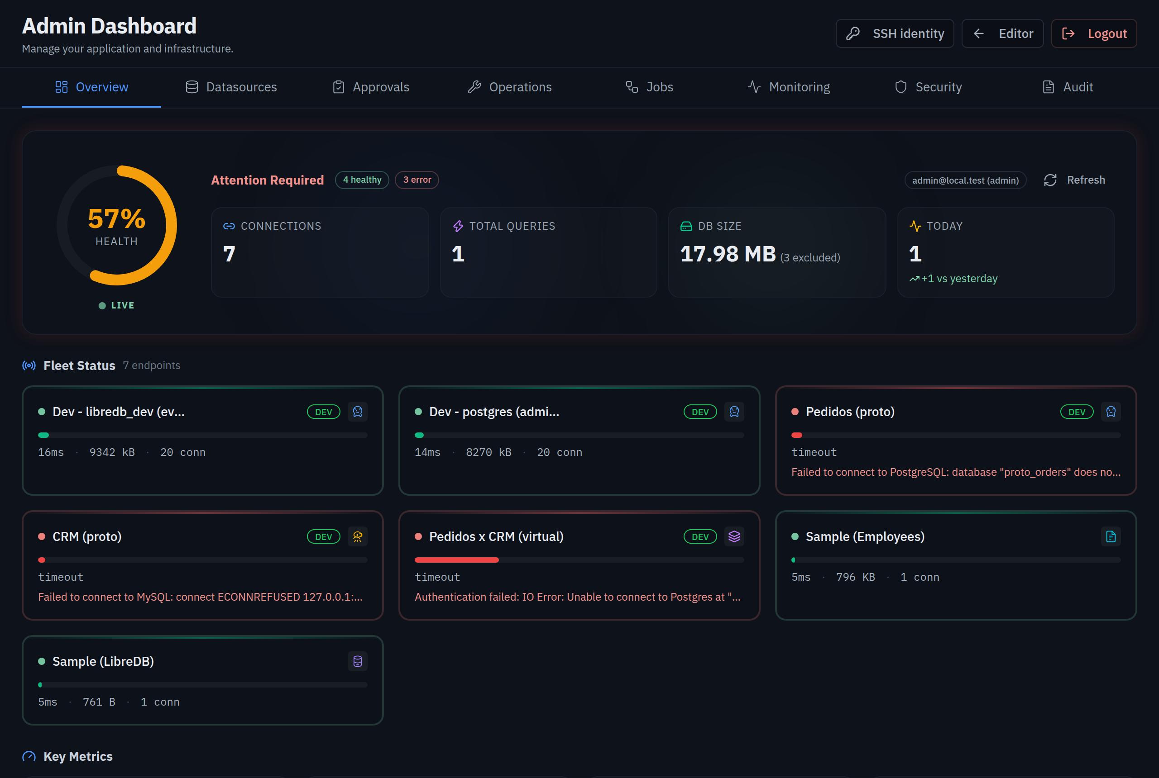Click the Fleet Status broadcast icon

coord(29,365)
